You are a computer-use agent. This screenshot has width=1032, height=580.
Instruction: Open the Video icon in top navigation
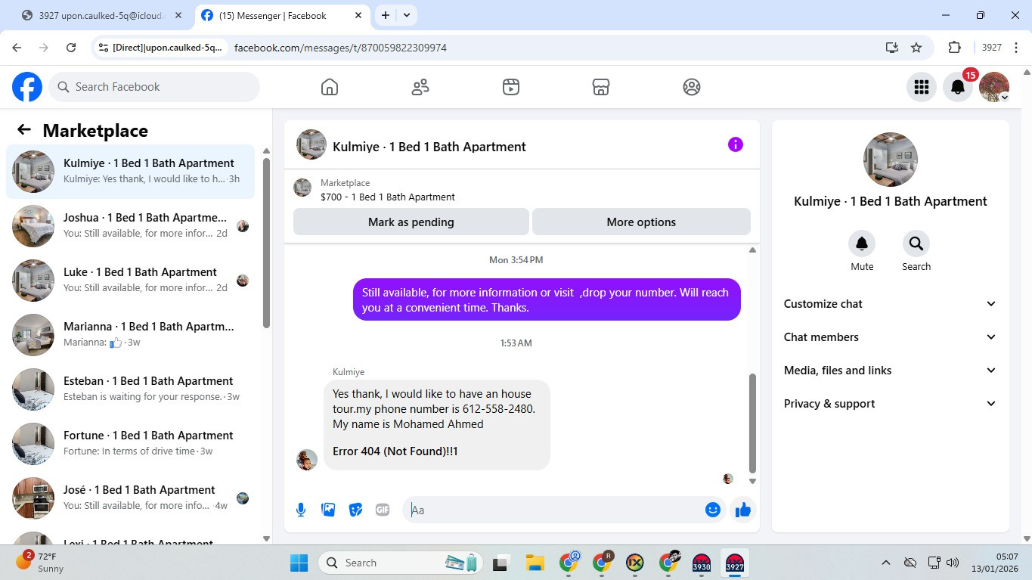click(x=511, y=87)
